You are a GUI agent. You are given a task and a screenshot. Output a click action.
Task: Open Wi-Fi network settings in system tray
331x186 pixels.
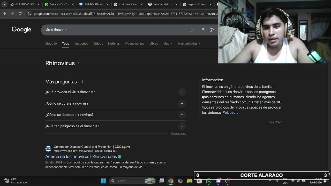pyautogui.click(x=293, y=181)
